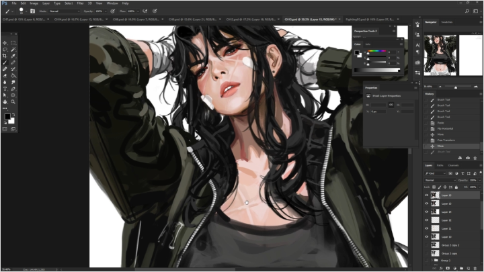Hide Layer 14 with its eye icon
Screen dimensions: 484x272
pyautogui.click(x=427, y=212)
